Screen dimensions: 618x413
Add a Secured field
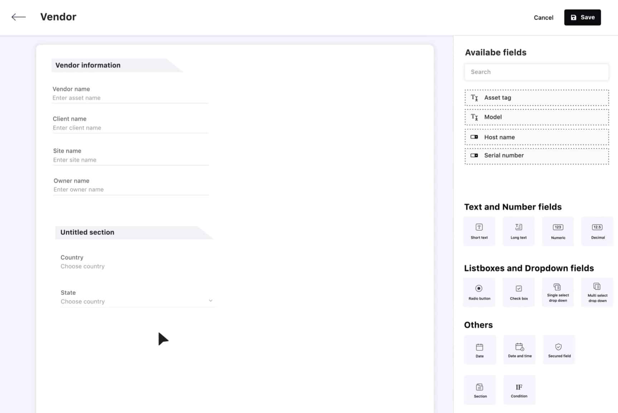pyautogui.click(x=559, y=350)
